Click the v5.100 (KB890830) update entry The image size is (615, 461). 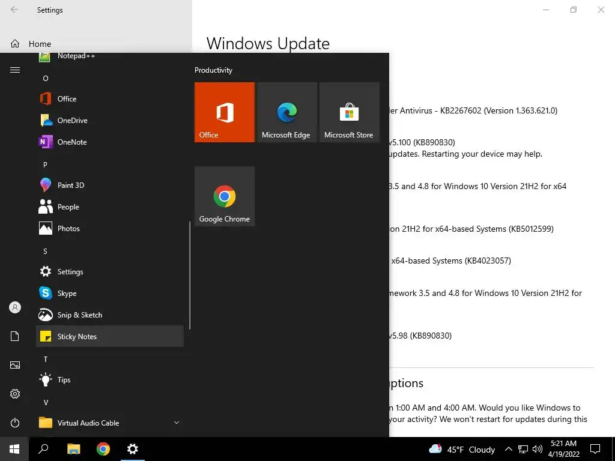[422, 142]
